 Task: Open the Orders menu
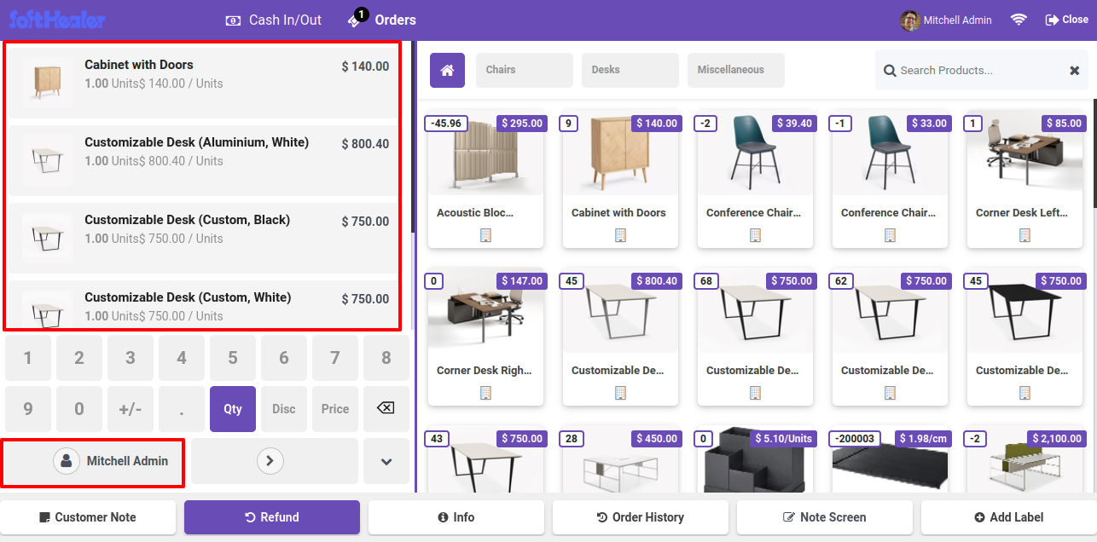pos(382,20)
